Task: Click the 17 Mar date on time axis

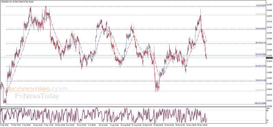Action: (x=16, y=125)
